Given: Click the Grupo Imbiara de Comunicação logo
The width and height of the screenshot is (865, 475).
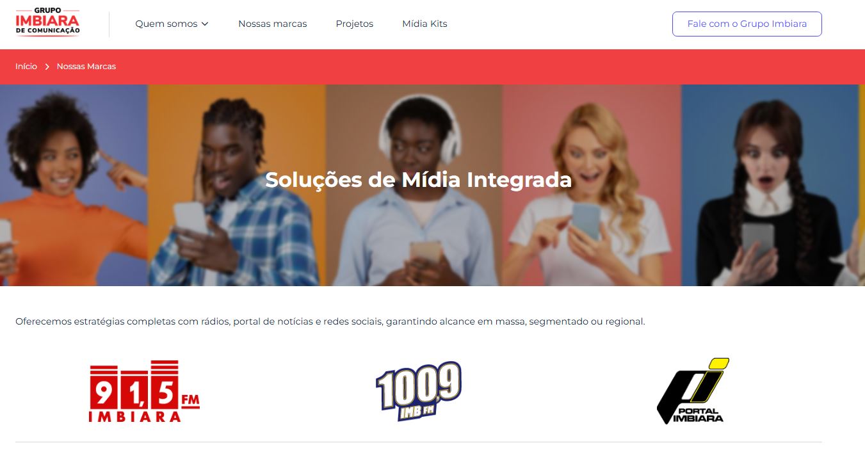Looking at the screenshot, I should tap(48, 22).
